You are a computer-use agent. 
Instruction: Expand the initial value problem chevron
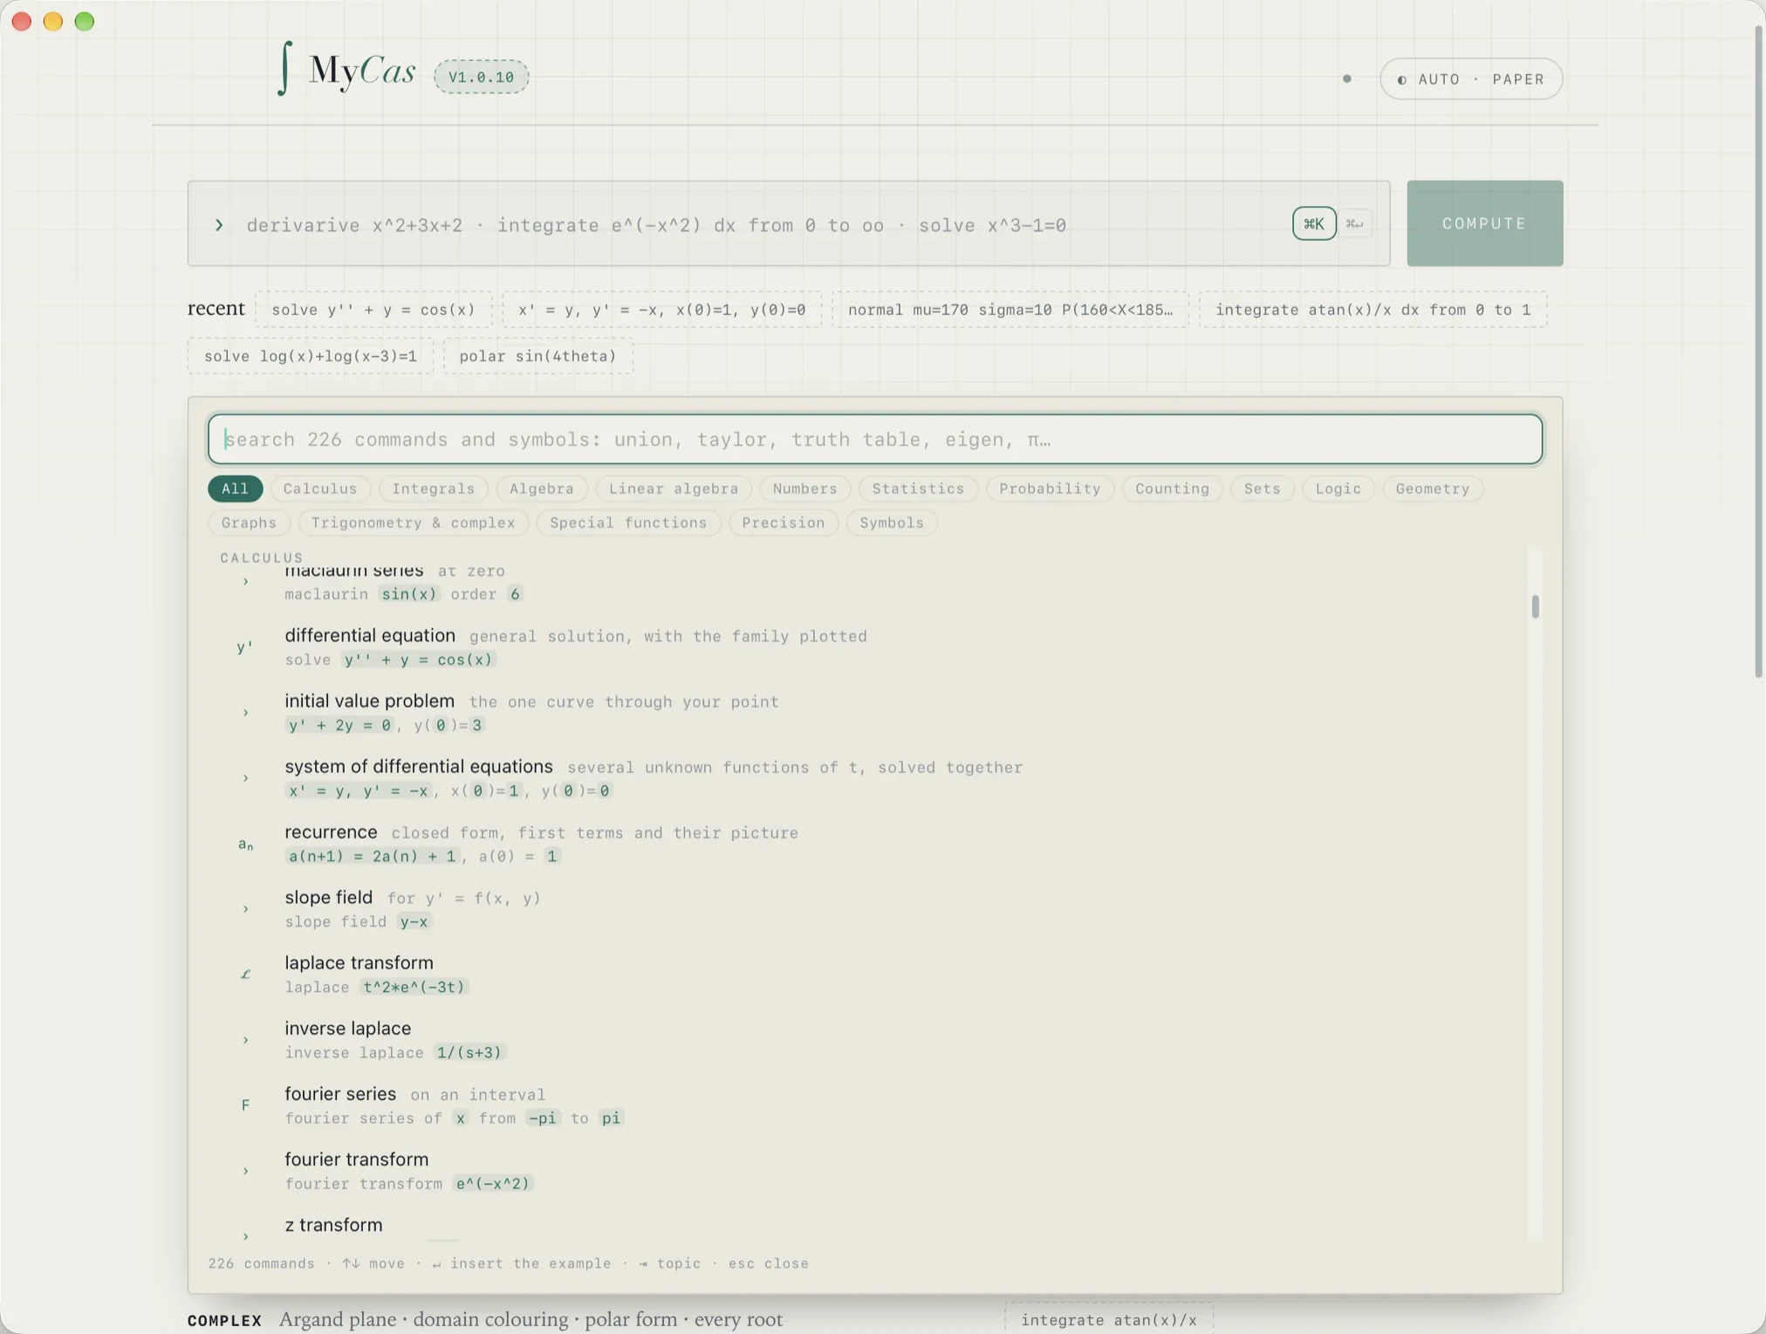(x=245, y=713)
